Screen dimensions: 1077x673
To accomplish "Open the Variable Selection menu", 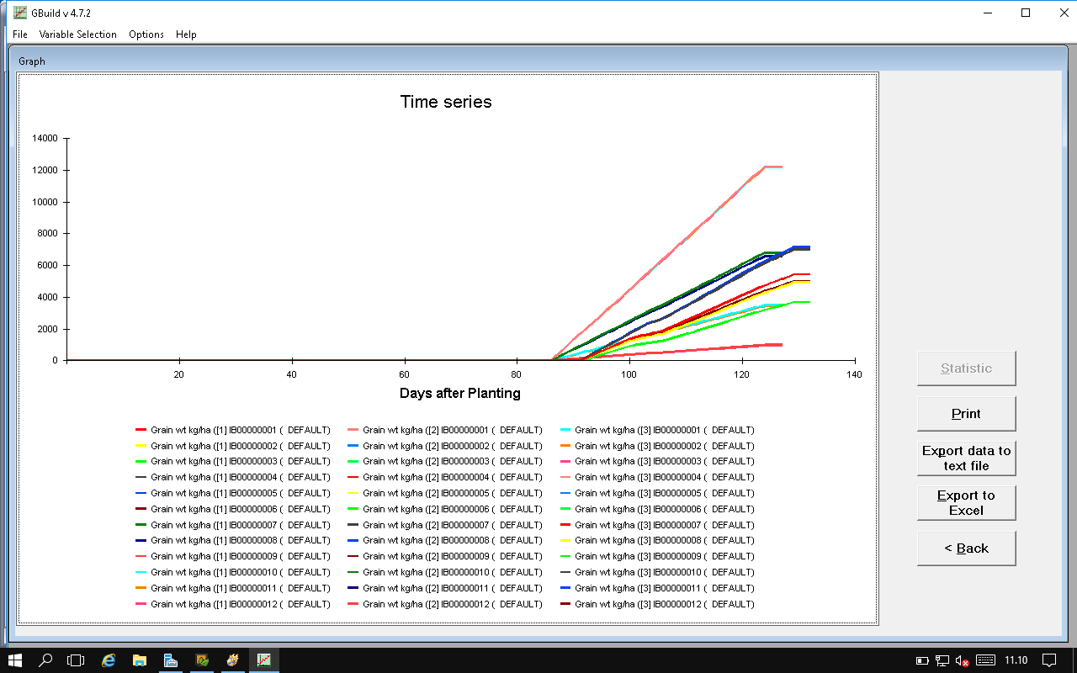I will 77,34.
